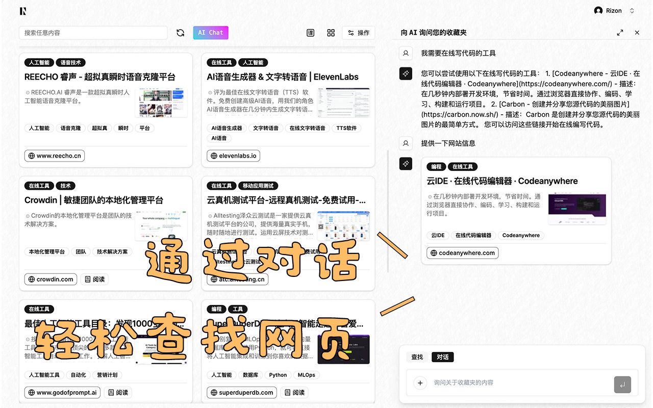Click the AI Chat button

pos(210,32)
